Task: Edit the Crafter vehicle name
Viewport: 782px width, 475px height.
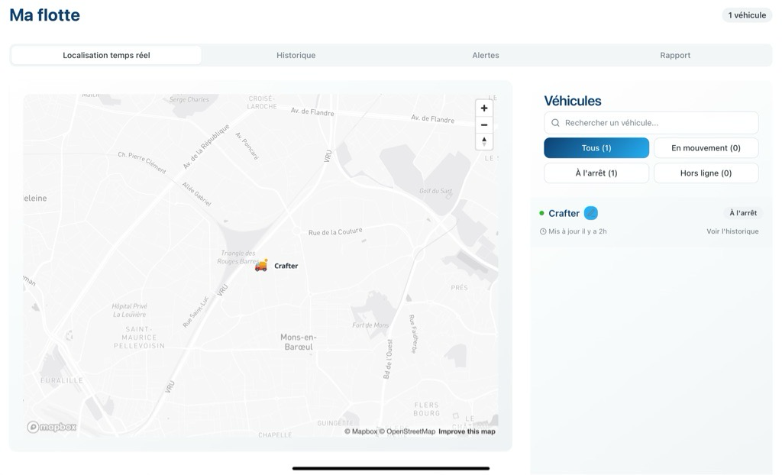Action: (591, 213)
